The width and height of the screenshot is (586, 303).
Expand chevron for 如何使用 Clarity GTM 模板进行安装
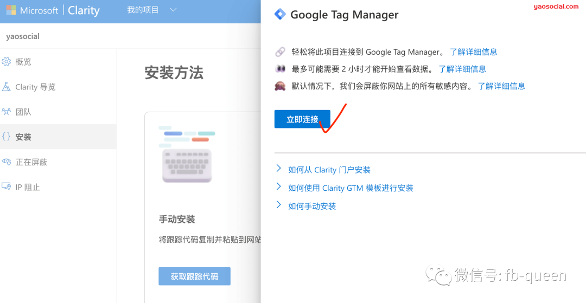pos(278,186)
